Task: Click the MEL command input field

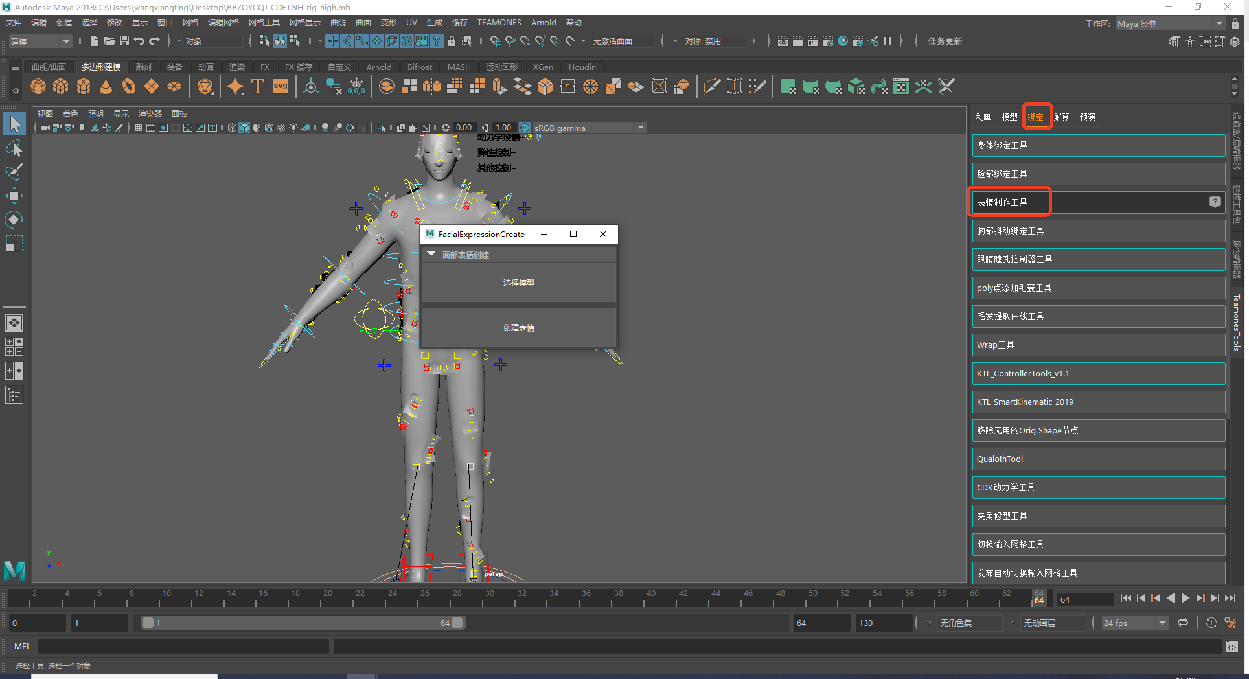Action: point(183,647)
